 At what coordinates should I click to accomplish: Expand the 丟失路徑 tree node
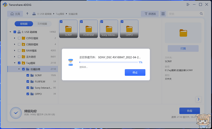(15, 56)
